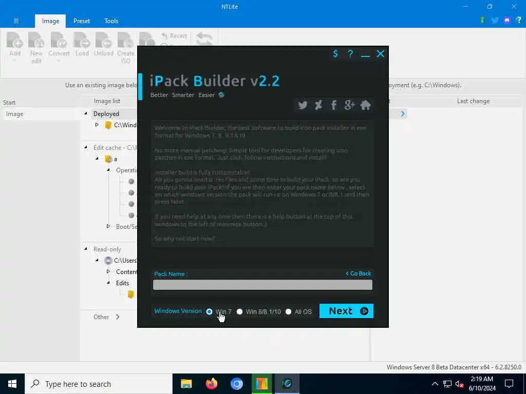Launch Firefox from taskbar
Screen dimensions: 526x394
click(211, 384)
